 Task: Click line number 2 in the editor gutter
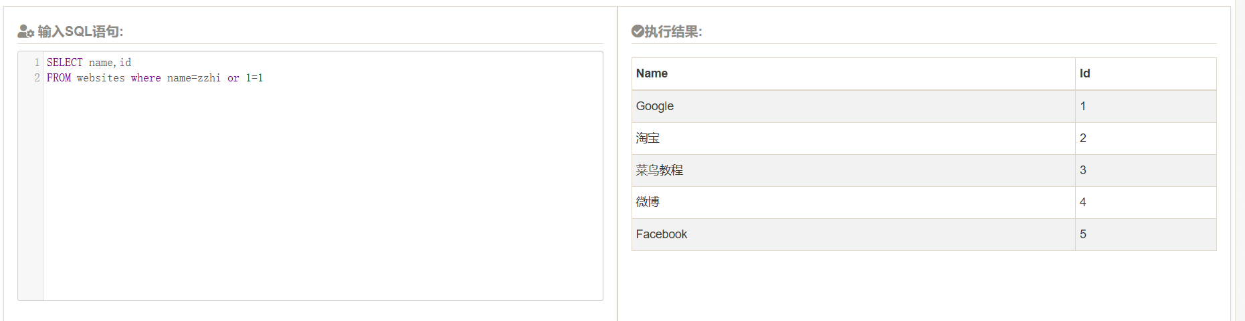tap(37, 78)
